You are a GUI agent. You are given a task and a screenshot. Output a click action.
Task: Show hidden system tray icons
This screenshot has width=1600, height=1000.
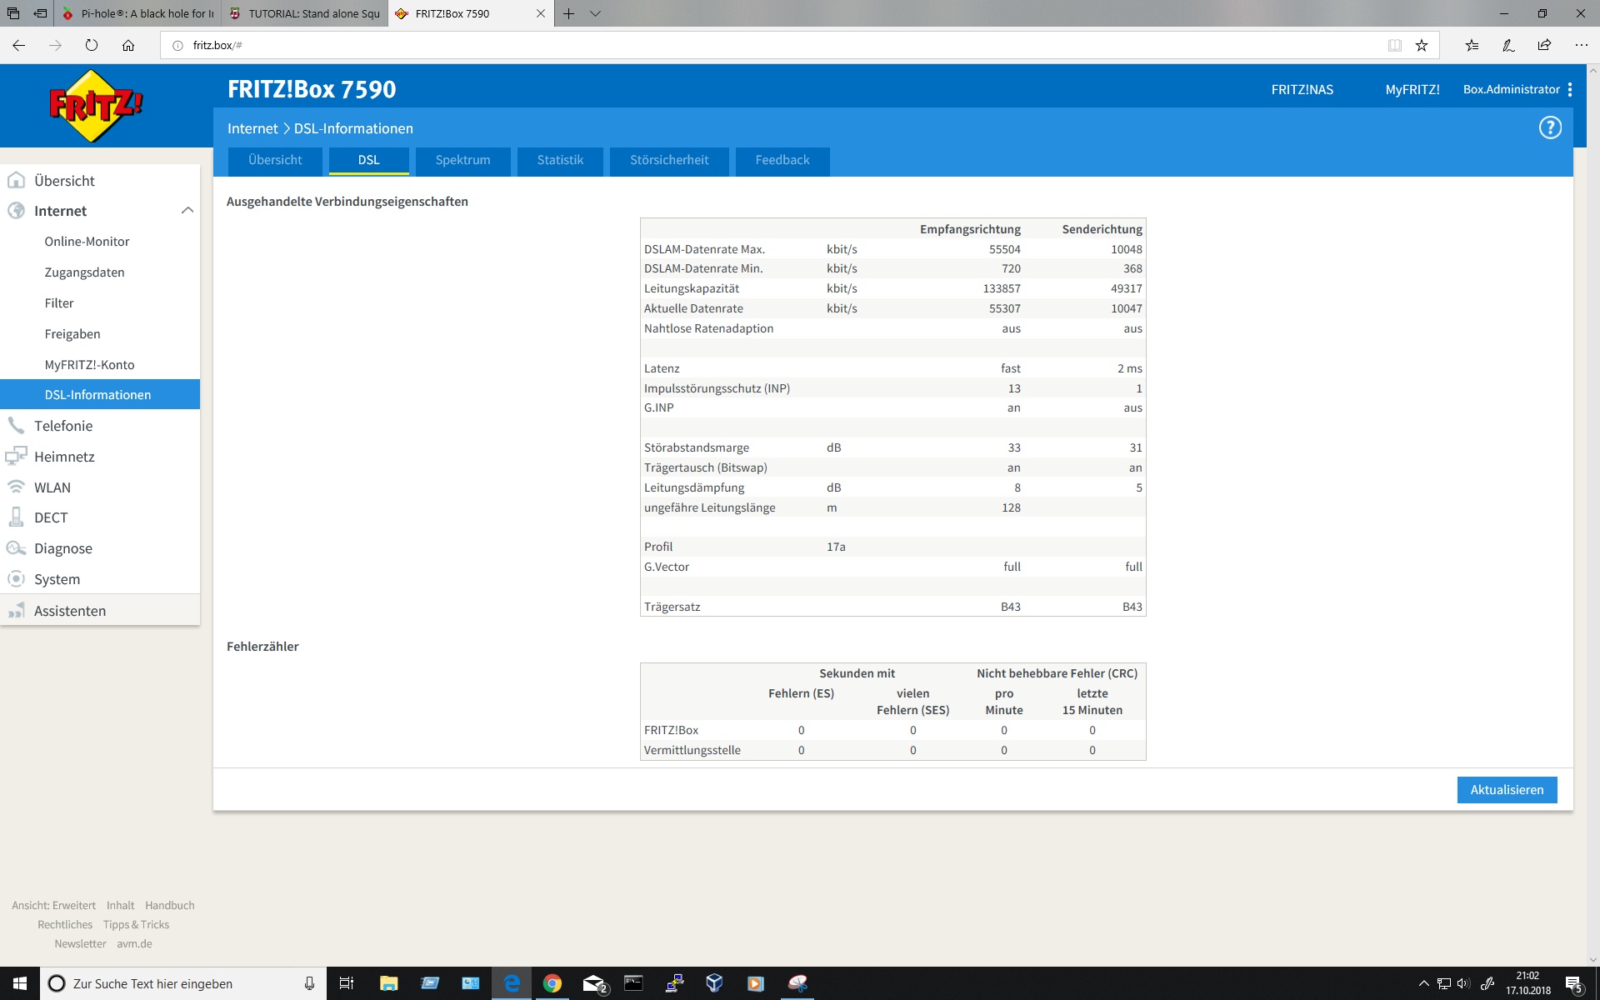point(1423,983)
